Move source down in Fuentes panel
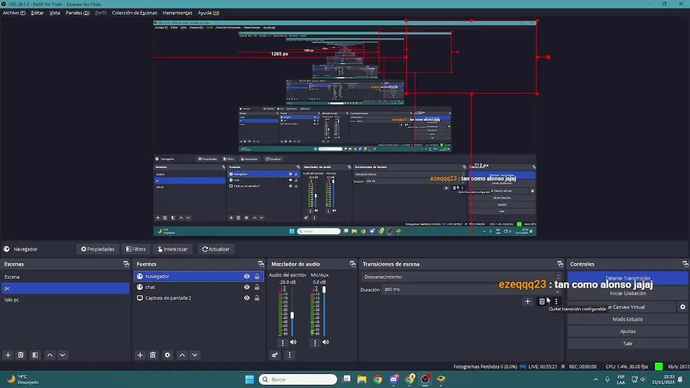 [195, 355]
